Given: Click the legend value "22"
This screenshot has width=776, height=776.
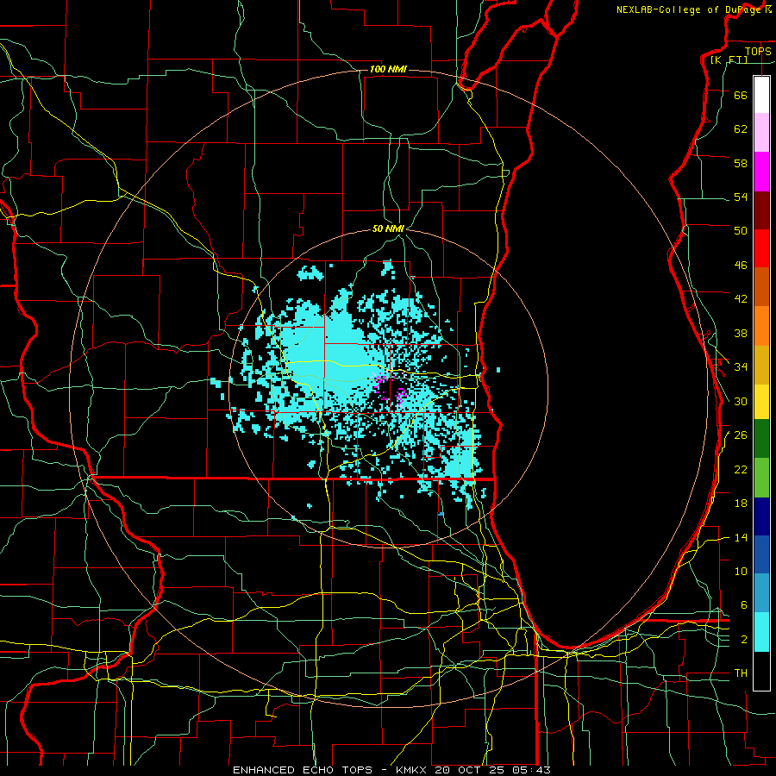Looking at the screenshot, I should coord(741,469).
